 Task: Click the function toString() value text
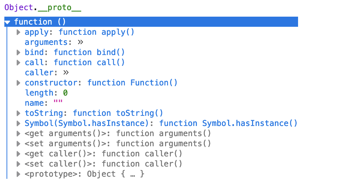click(118, 113)
